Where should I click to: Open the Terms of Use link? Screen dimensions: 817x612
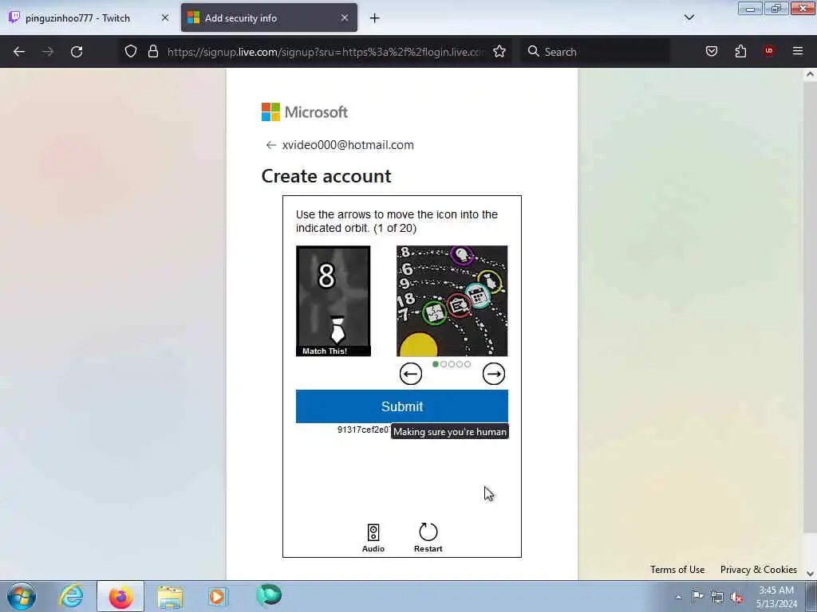[677, 569]
